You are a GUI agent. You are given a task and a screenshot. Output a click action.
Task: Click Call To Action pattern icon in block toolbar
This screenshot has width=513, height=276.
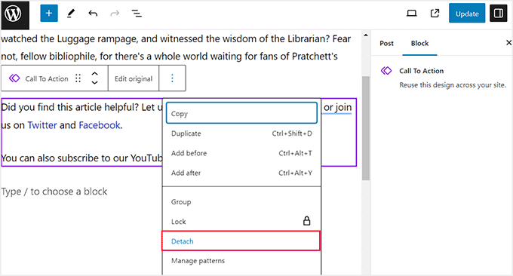click(x=14, y=78)
